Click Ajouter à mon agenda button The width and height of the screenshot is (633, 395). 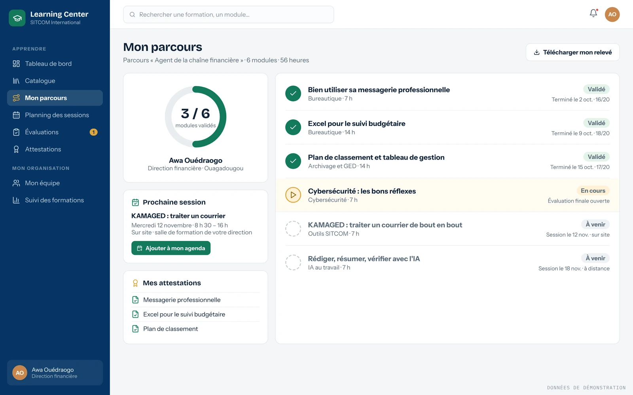tap(171, 248)
